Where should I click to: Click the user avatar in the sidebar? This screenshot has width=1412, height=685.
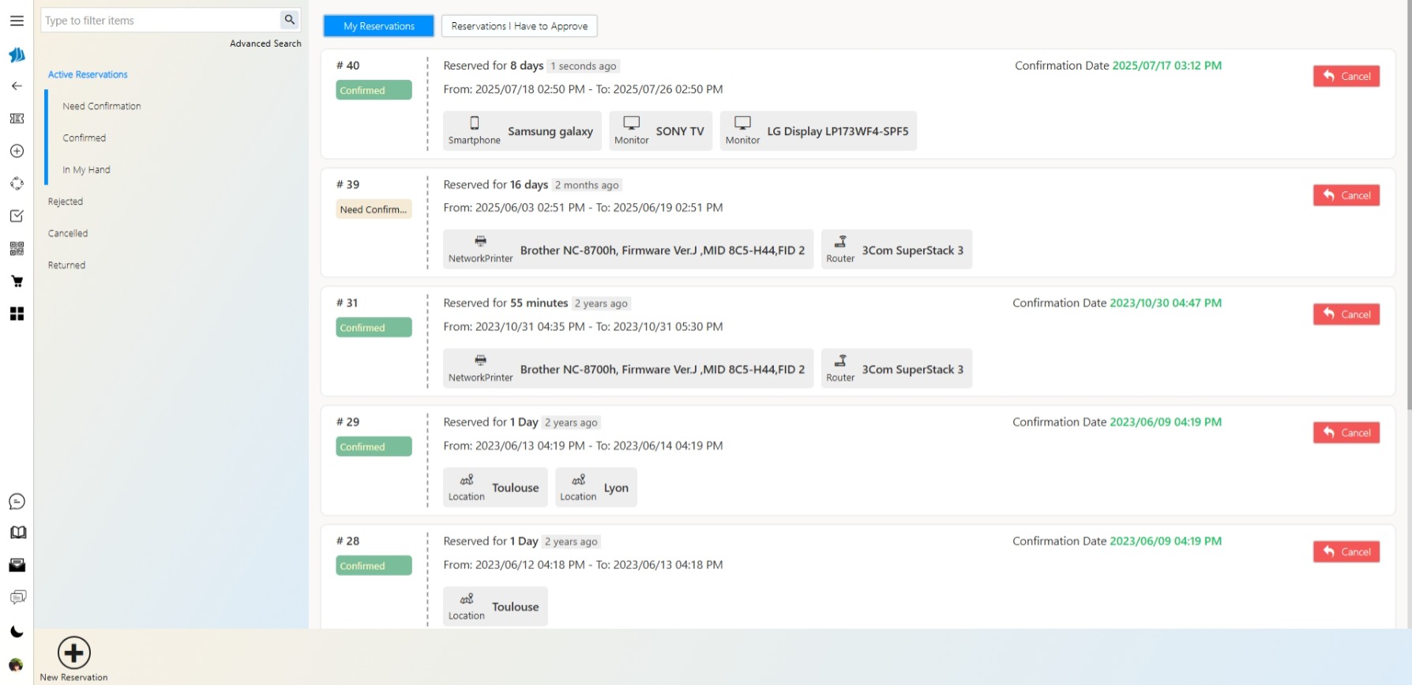tap(16, 664)
